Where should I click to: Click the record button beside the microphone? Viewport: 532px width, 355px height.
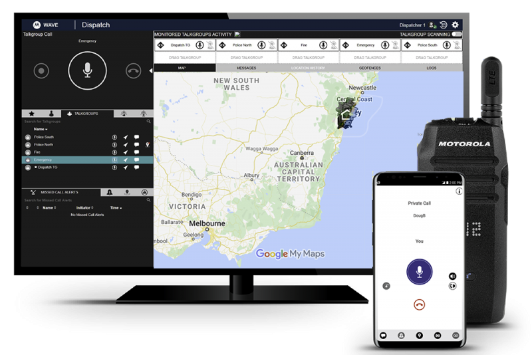click(x=41, y=71)
